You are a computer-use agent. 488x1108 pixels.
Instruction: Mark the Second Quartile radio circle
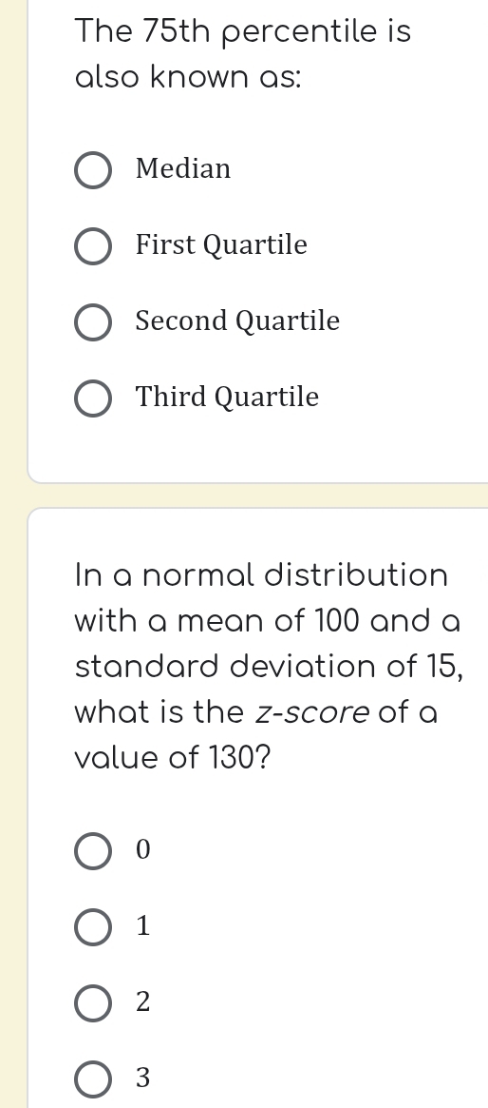pos(92,323)
